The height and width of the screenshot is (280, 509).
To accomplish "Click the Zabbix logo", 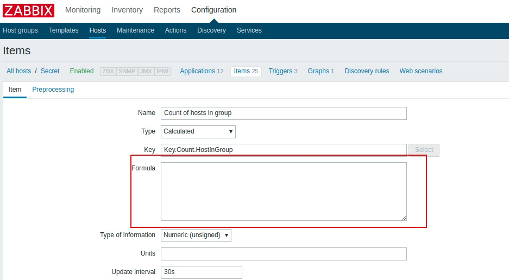I will 28,10.
